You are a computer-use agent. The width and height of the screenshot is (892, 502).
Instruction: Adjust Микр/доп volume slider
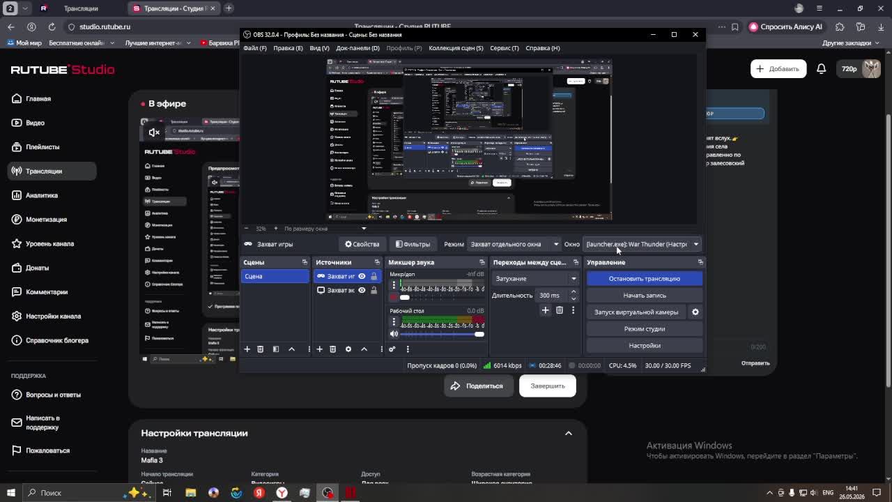(x=442, y=297)
